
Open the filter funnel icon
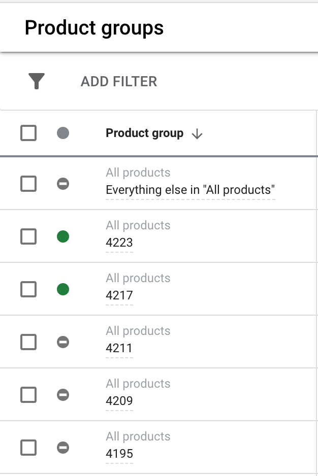[x=37, y=81]
